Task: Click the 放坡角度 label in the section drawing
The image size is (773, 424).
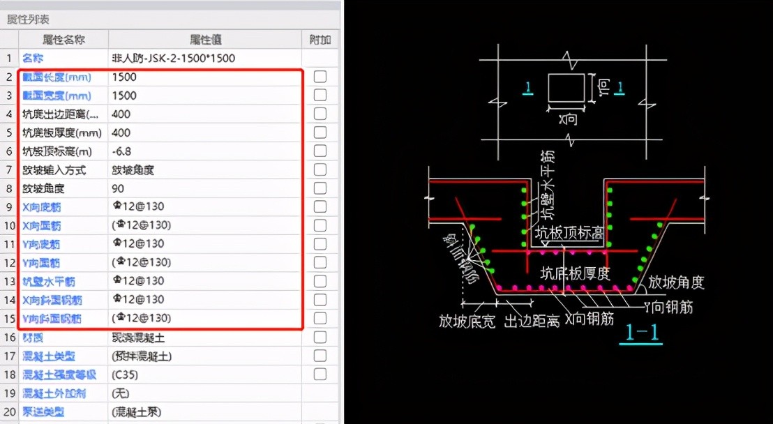Action: click(676, 282)
